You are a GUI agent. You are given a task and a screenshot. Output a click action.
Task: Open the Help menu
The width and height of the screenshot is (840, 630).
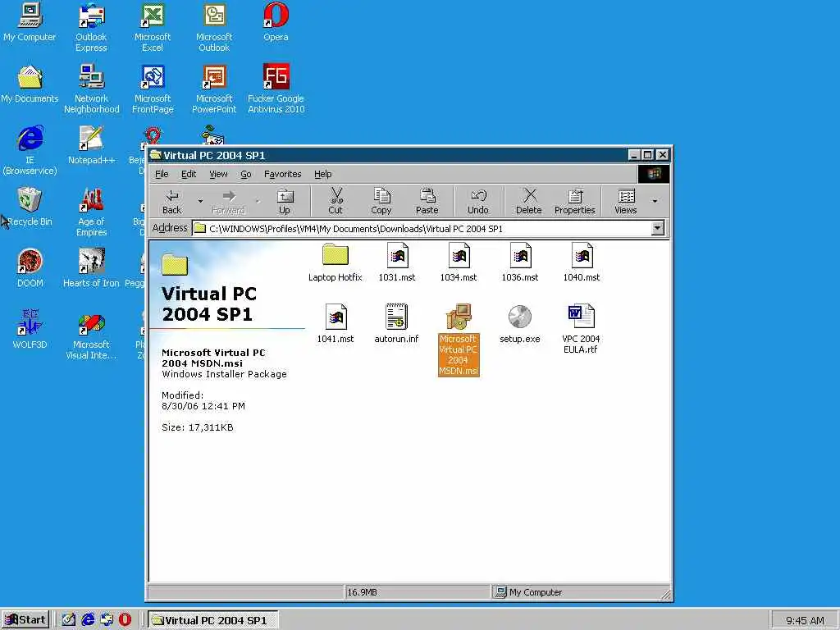pos(323,174)
